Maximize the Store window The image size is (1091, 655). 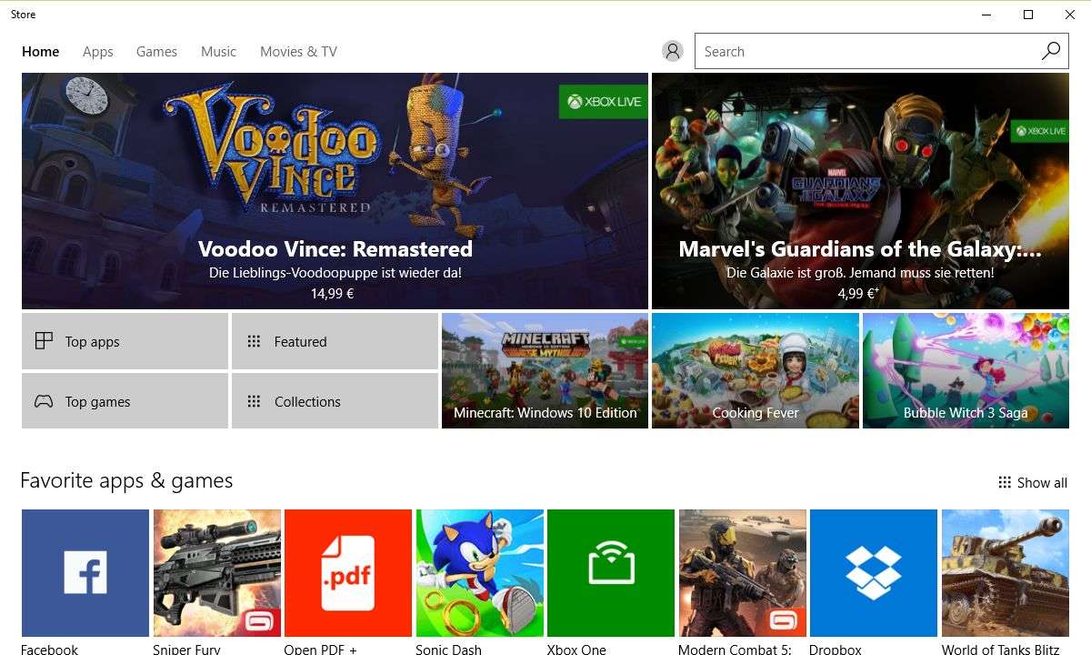pyautogui.click(x=1028, y=15)
